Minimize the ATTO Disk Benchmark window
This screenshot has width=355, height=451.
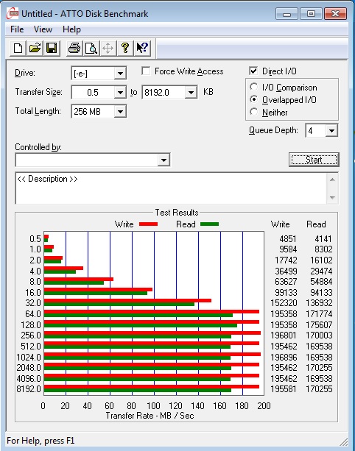287,13
